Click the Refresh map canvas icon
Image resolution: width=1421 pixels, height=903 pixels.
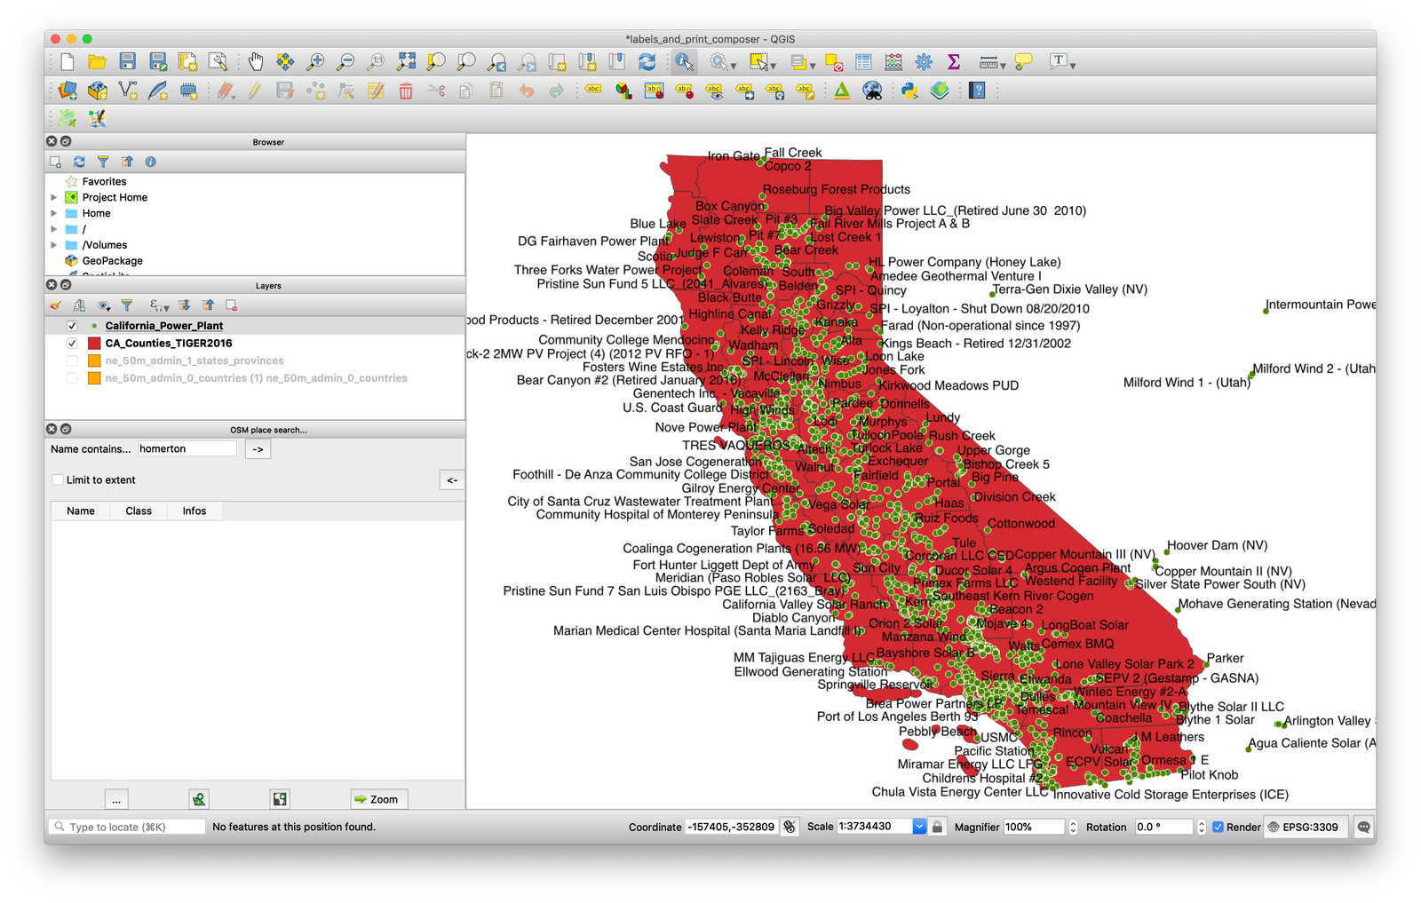pyautogui.click(x=647, y=61)
